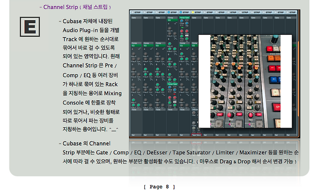The width and height of the screenshot is (318, 196).
Task: Click the green EQ header in leftmost strip
Action: [x=136, y=45]
